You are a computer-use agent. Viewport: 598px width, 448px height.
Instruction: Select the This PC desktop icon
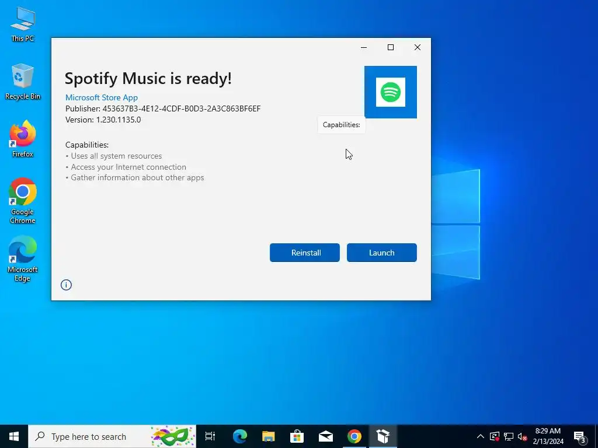coord(23,24)
